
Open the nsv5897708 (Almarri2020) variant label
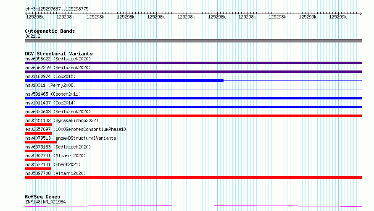coord(55,173)
